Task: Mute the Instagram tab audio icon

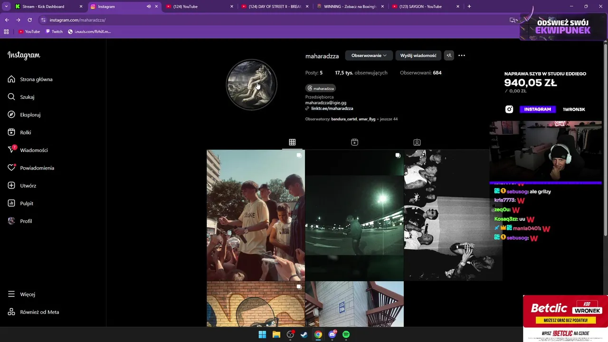Action: click(x=149, y=7)
